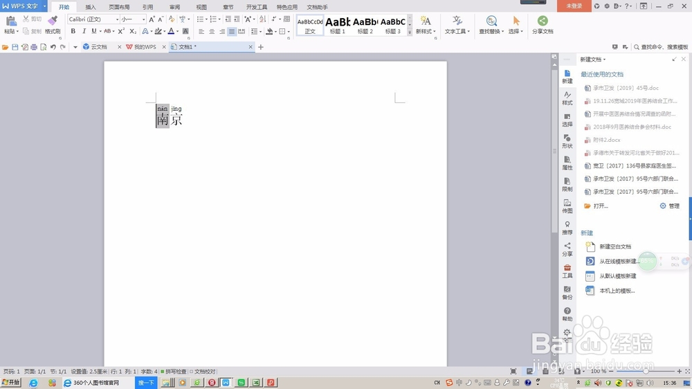Click the zoom slider handle
This screenshot has height=389, width=692.
click(x=646, y=371)
